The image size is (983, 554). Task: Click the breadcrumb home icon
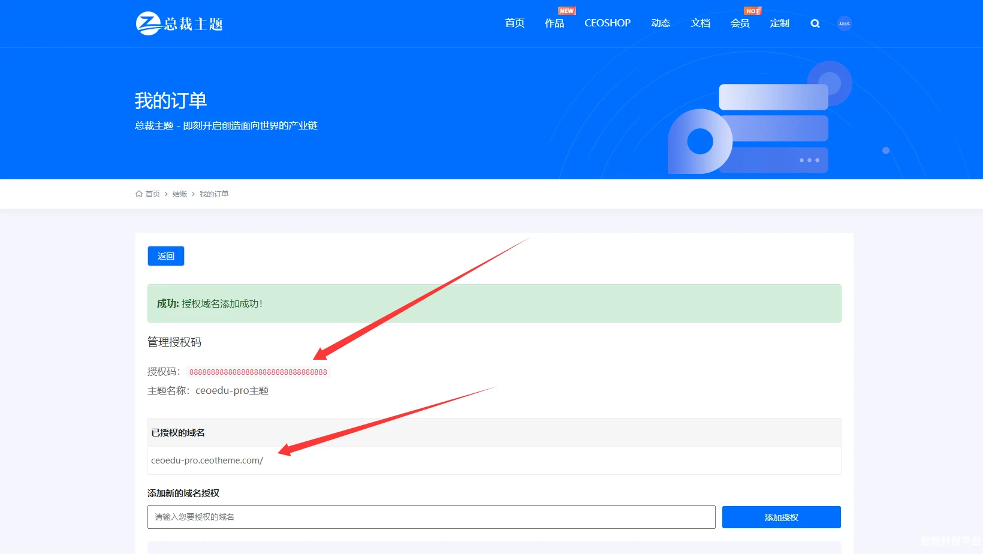pyautogui.click(x=139, y=194)
